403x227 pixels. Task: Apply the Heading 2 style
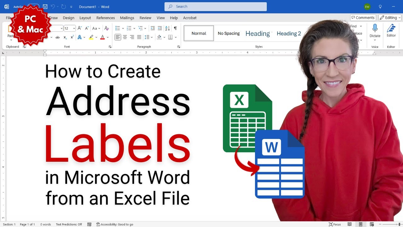tap(289, 33)
